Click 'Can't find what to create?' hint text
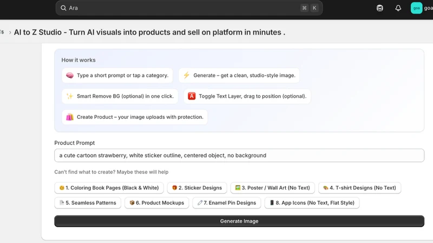Screen dimensions: 433x243 (x=111, y=172)
